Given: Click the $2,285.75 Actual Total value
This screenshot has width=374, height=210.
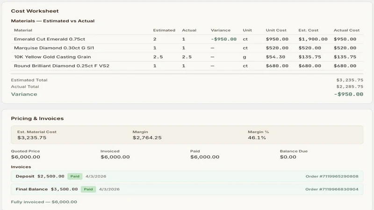Looking at the screenshot, I should tap(350, 87).
